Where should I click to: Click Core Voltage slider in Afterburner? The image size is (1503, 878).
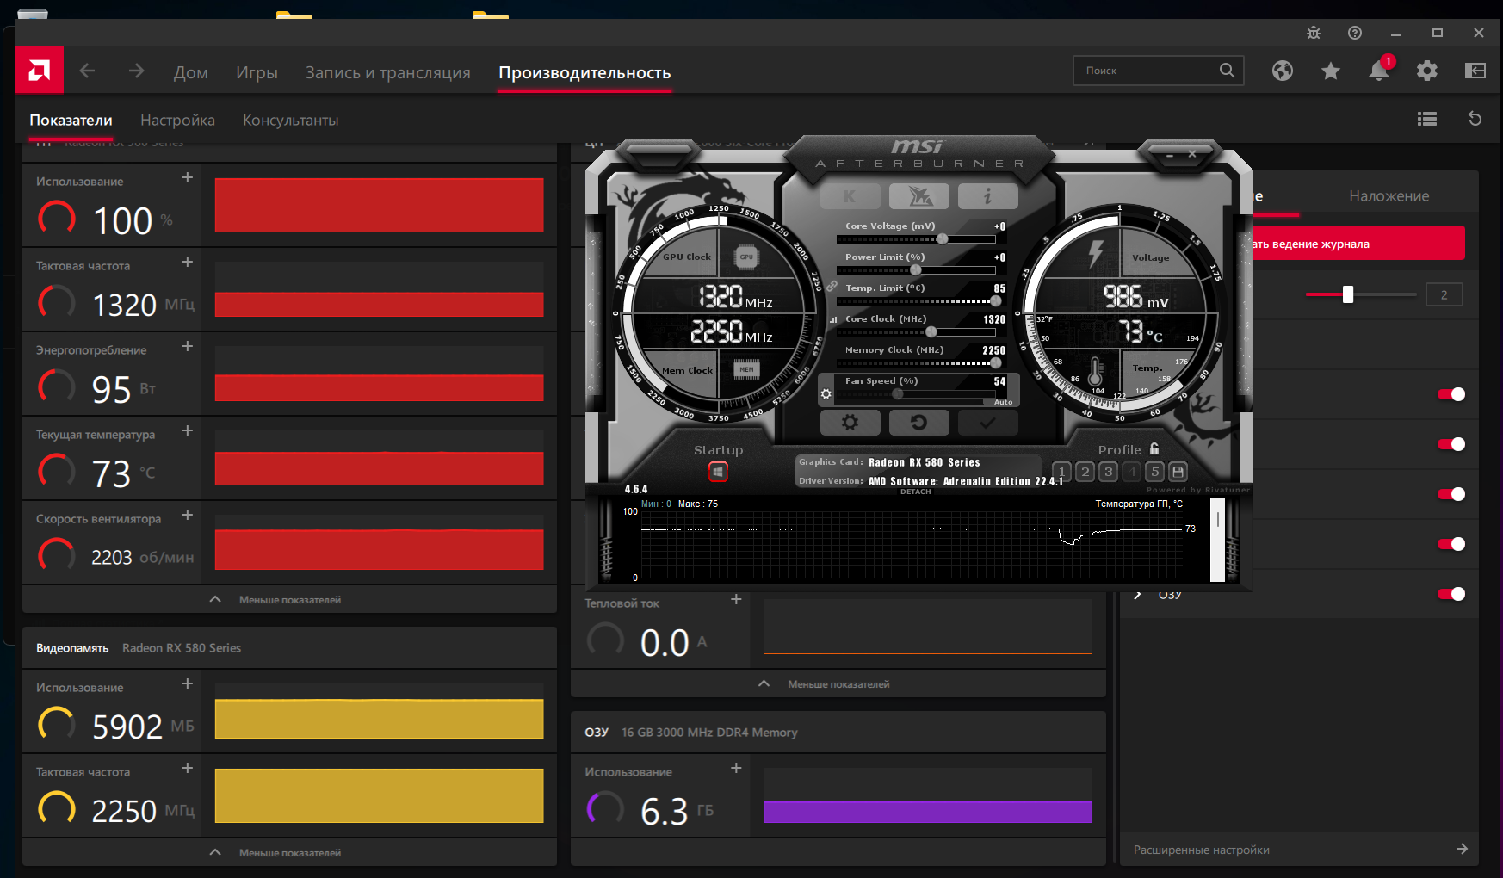pos(916,239)
